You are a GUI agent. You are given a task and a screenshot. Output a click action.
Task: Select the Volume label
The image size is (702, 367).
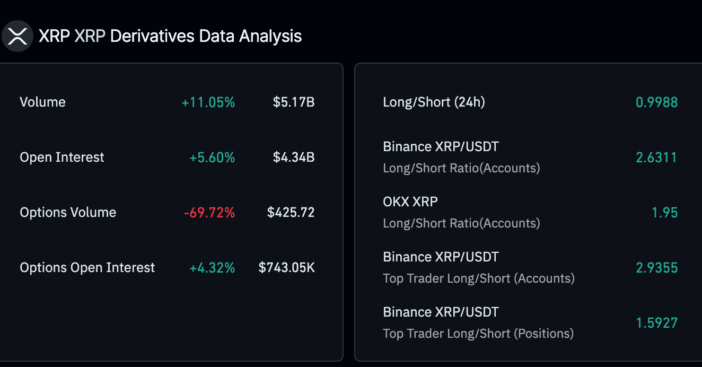pyautogui.click(x=42, y=102)
